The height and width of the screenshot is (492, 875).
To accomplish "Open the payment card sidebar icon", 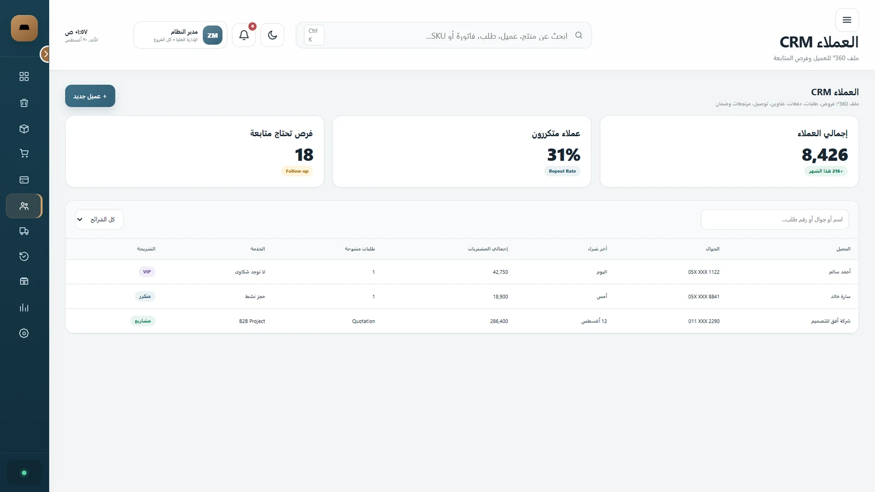I will click(24, 180).
